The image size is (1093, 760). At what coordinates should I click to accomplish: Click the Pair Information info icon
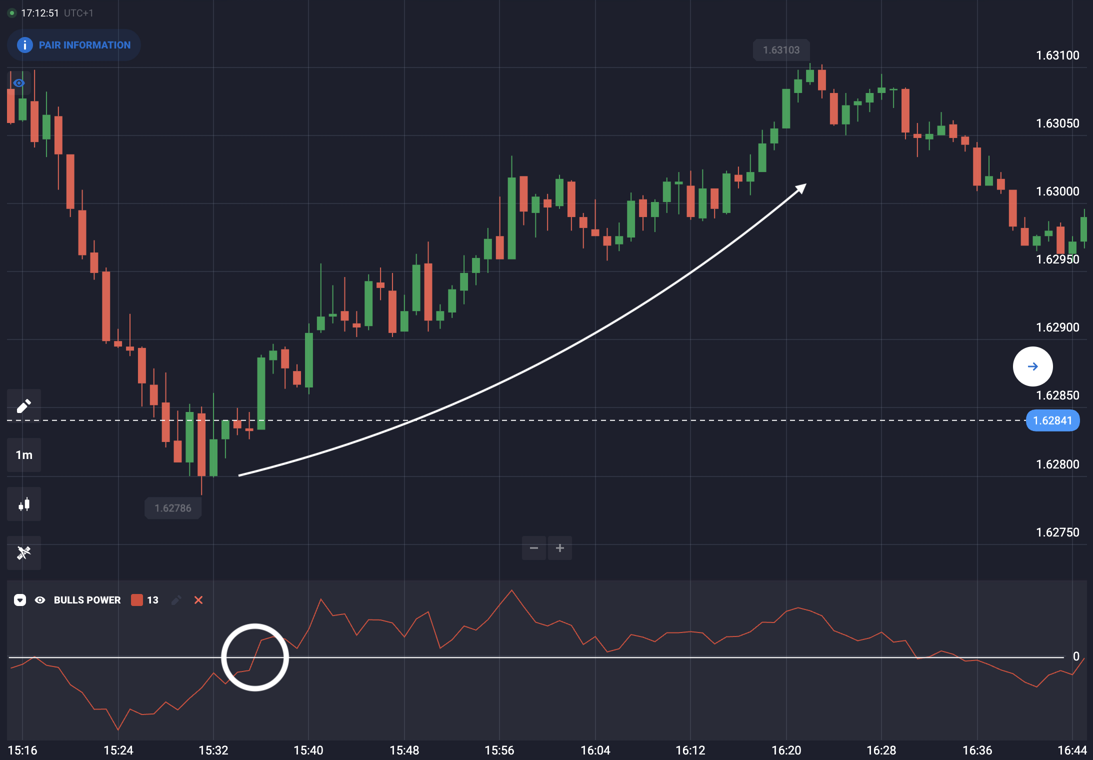pyautogui.click(x=25, y=45)
